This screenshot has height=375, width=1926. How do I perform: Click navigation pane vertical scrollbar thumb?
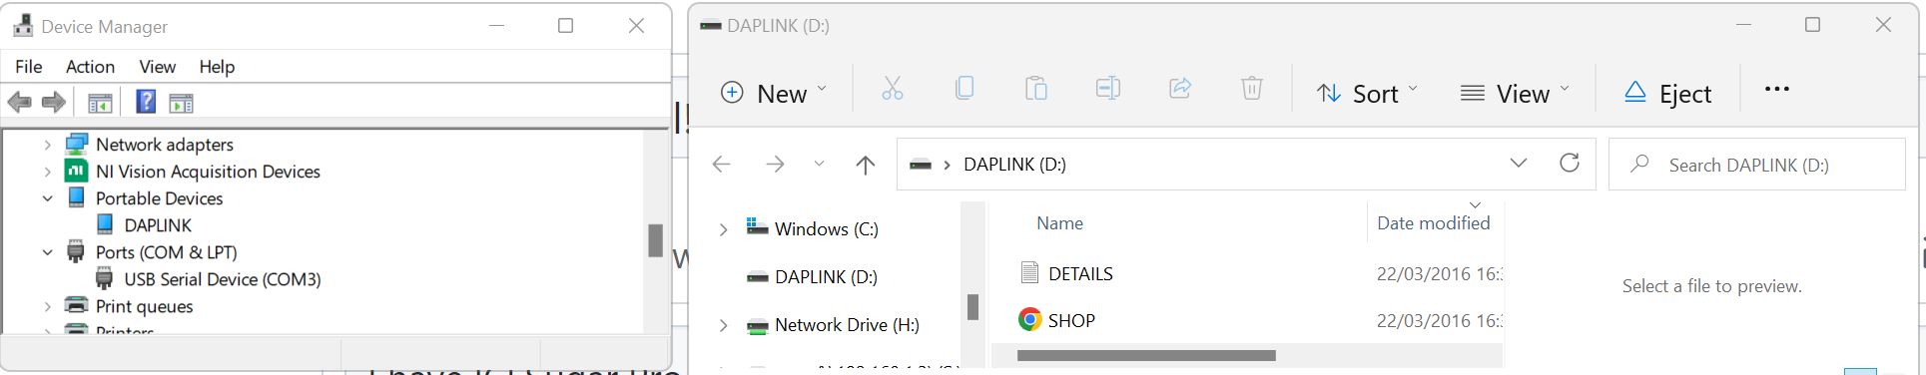[972, 306]
